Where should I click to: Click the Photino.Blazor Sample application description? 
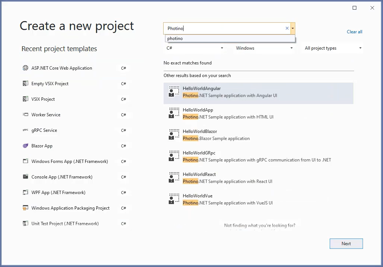pos(216,138)
